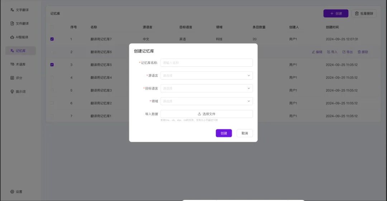Click 科技 domain cell in row 1
This screenshot has width=387, height=201.
point(219,39)
